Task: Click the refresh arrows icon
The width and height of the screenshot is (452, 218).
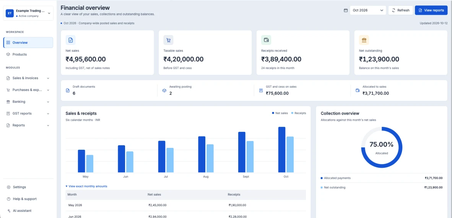Action: coord(393,10)
